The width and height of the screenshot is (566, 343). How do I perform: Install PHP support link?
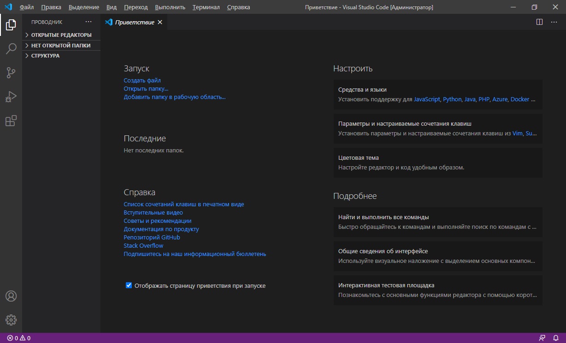tap(484, 99)
